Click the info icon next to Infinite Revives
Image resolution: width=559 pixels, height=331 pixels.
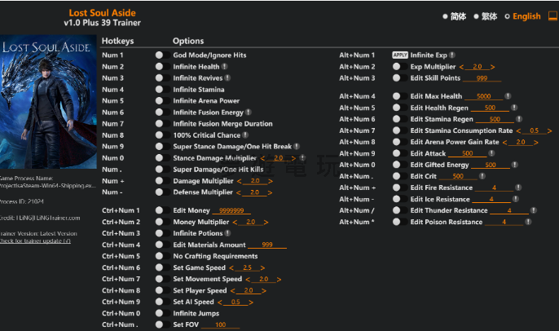coord(227,77)
